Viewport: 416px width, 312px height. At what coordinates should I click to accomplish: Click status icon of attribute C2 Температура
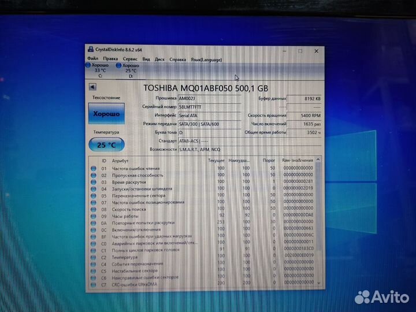point(94,257)
